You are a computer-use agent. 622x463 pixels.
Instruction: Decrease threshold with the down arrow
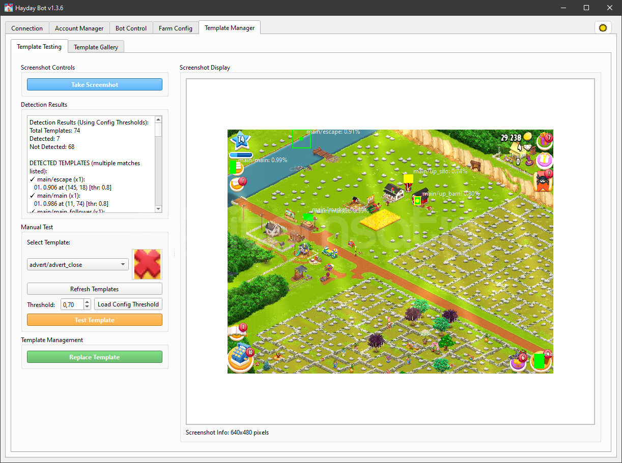click(x=87, y=307)
